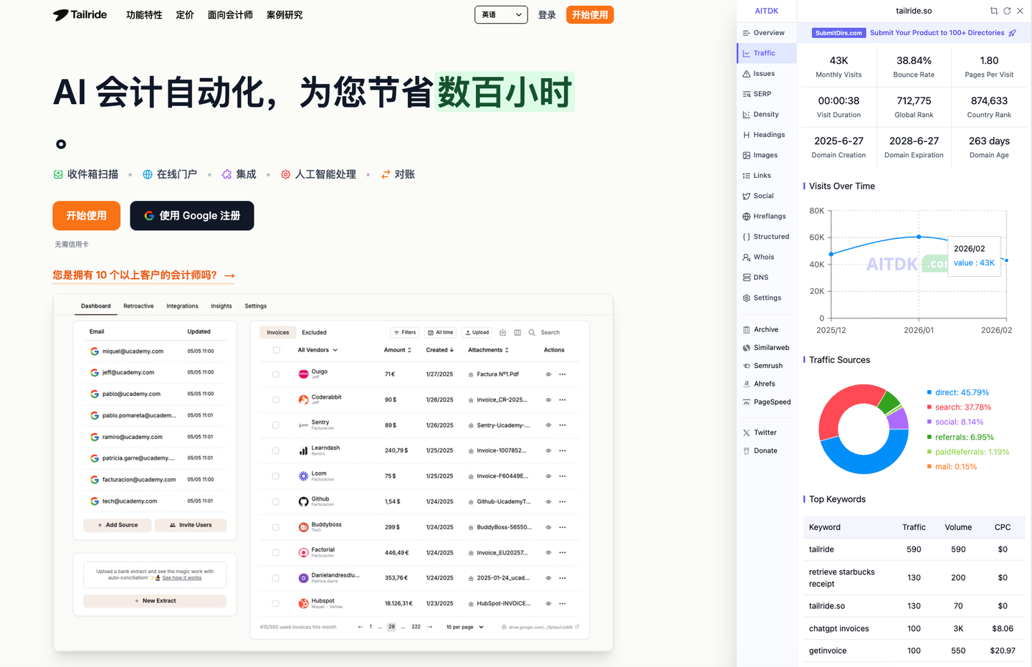Open Archive in the AITDK sidebar
The width and height of the screenshot is (1032, 667).
click(767, 330)
